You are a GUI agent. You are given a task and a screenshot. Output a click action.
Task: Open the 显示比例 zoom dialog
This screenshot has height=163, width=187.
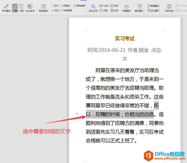93,8
